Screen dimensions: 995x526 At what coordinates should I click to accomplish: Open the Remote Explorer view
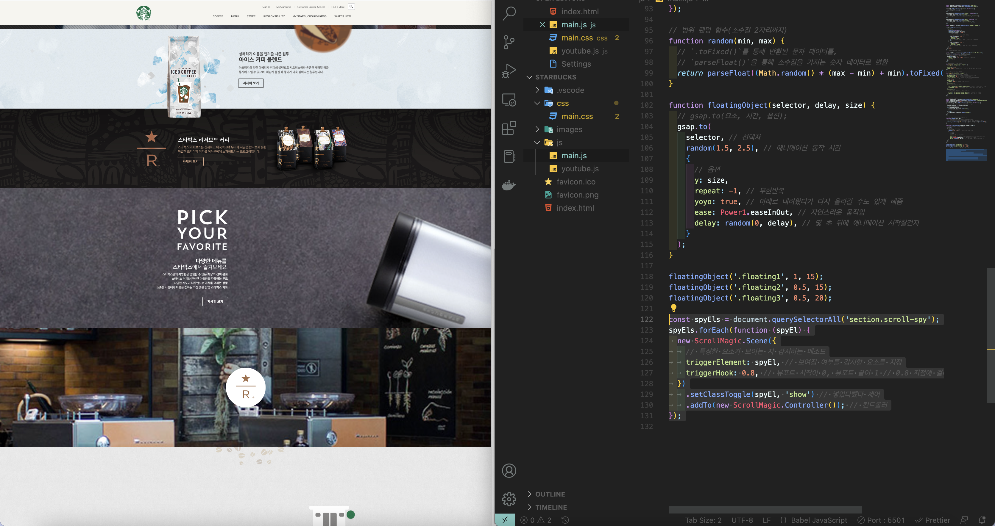pyautogui.click(x=509, y=100)
